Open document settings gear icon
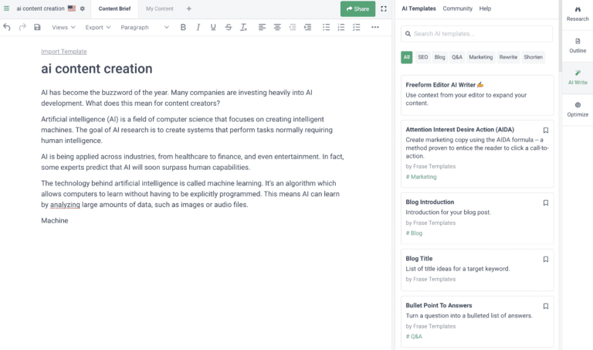593x350 pixels. click(83, 8)
